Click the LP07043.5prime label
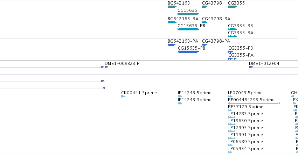The image size is (298, 154). point(245,93)
